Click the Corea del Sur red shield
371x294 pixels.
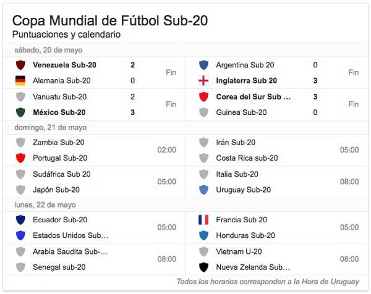[203, 96]
